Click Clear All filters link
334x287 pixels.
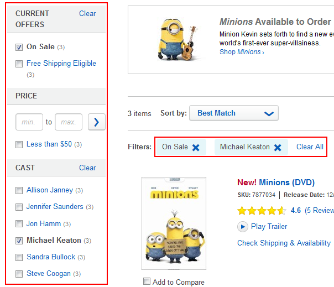tap(310, 147)
